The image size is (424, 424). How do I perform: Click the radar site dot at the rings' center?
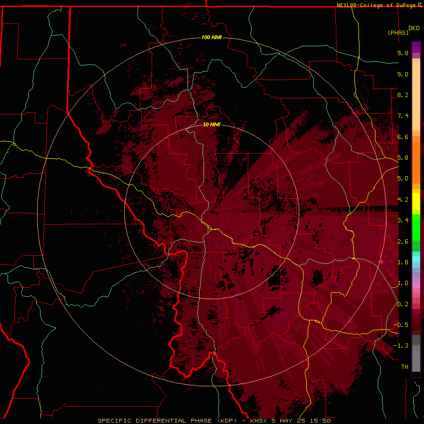coord(212,212)
